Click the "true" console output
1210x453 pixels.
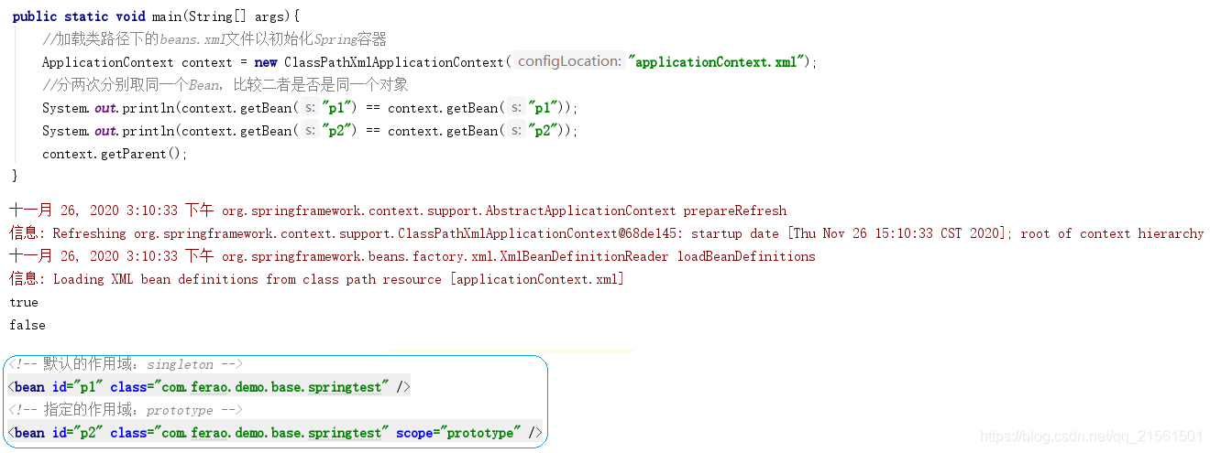pos(24,302)
